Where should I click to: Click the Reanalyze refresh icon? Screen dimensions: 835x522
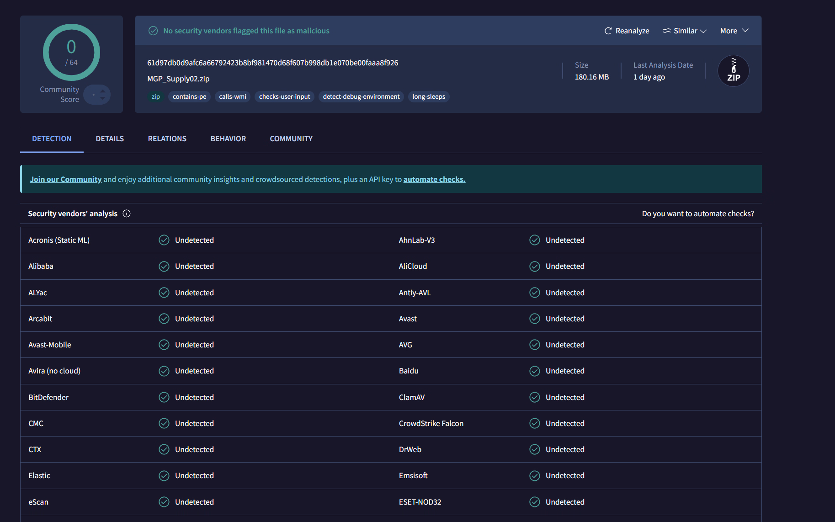tap(608, 31)
